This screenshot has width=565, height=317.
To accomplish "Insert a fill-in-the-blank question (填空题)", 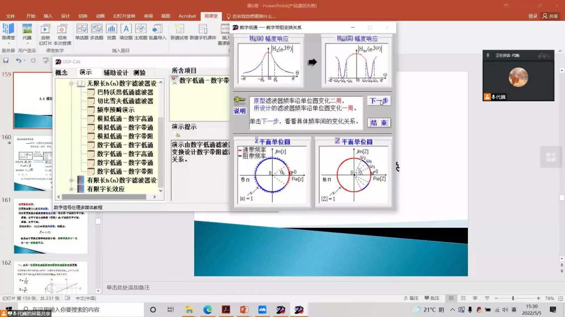I will click(x=126, y=31).
